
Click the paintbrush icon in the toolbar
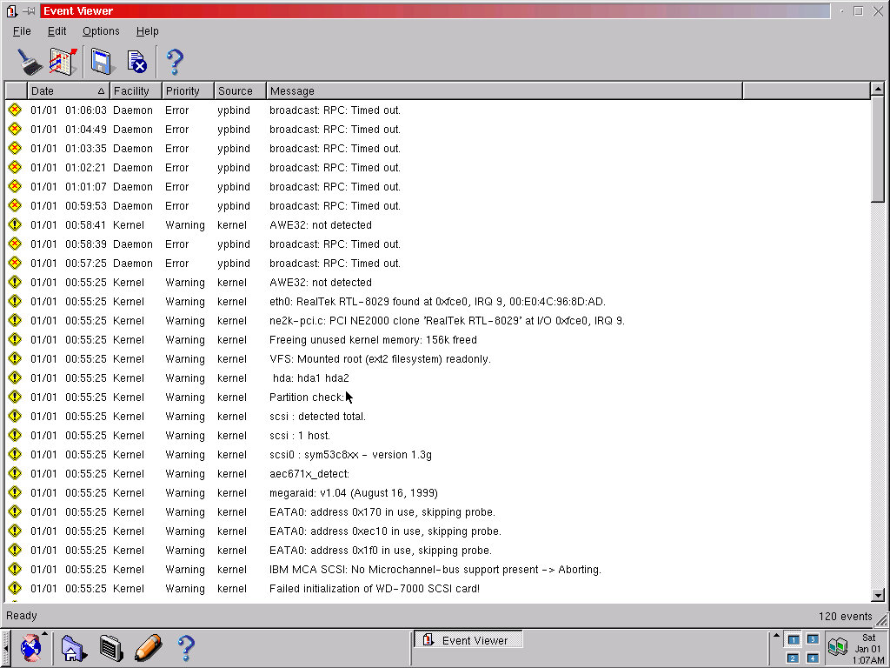[x=30, y=62]
